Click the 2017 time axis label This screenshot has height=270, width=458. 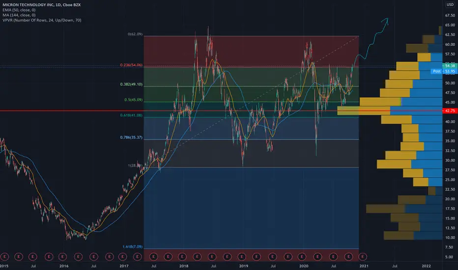[124, 266]
